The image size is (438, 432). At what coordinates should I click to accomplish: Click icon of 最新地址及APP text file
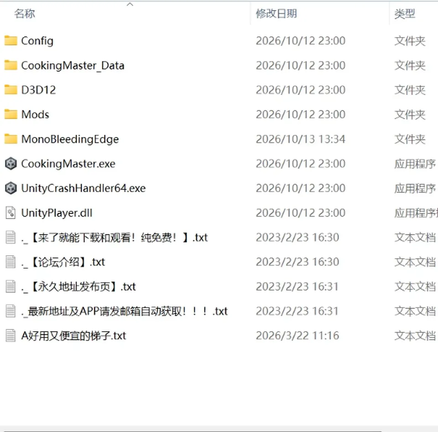(10, 311)
